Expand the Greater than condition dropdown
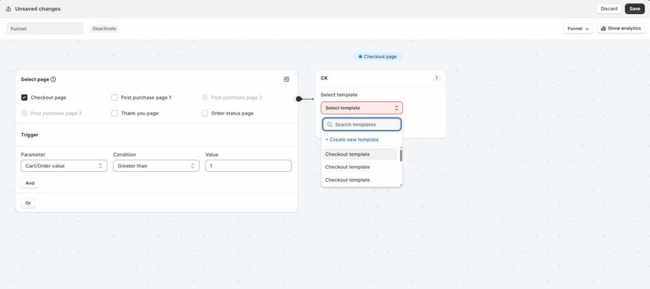 156,166
